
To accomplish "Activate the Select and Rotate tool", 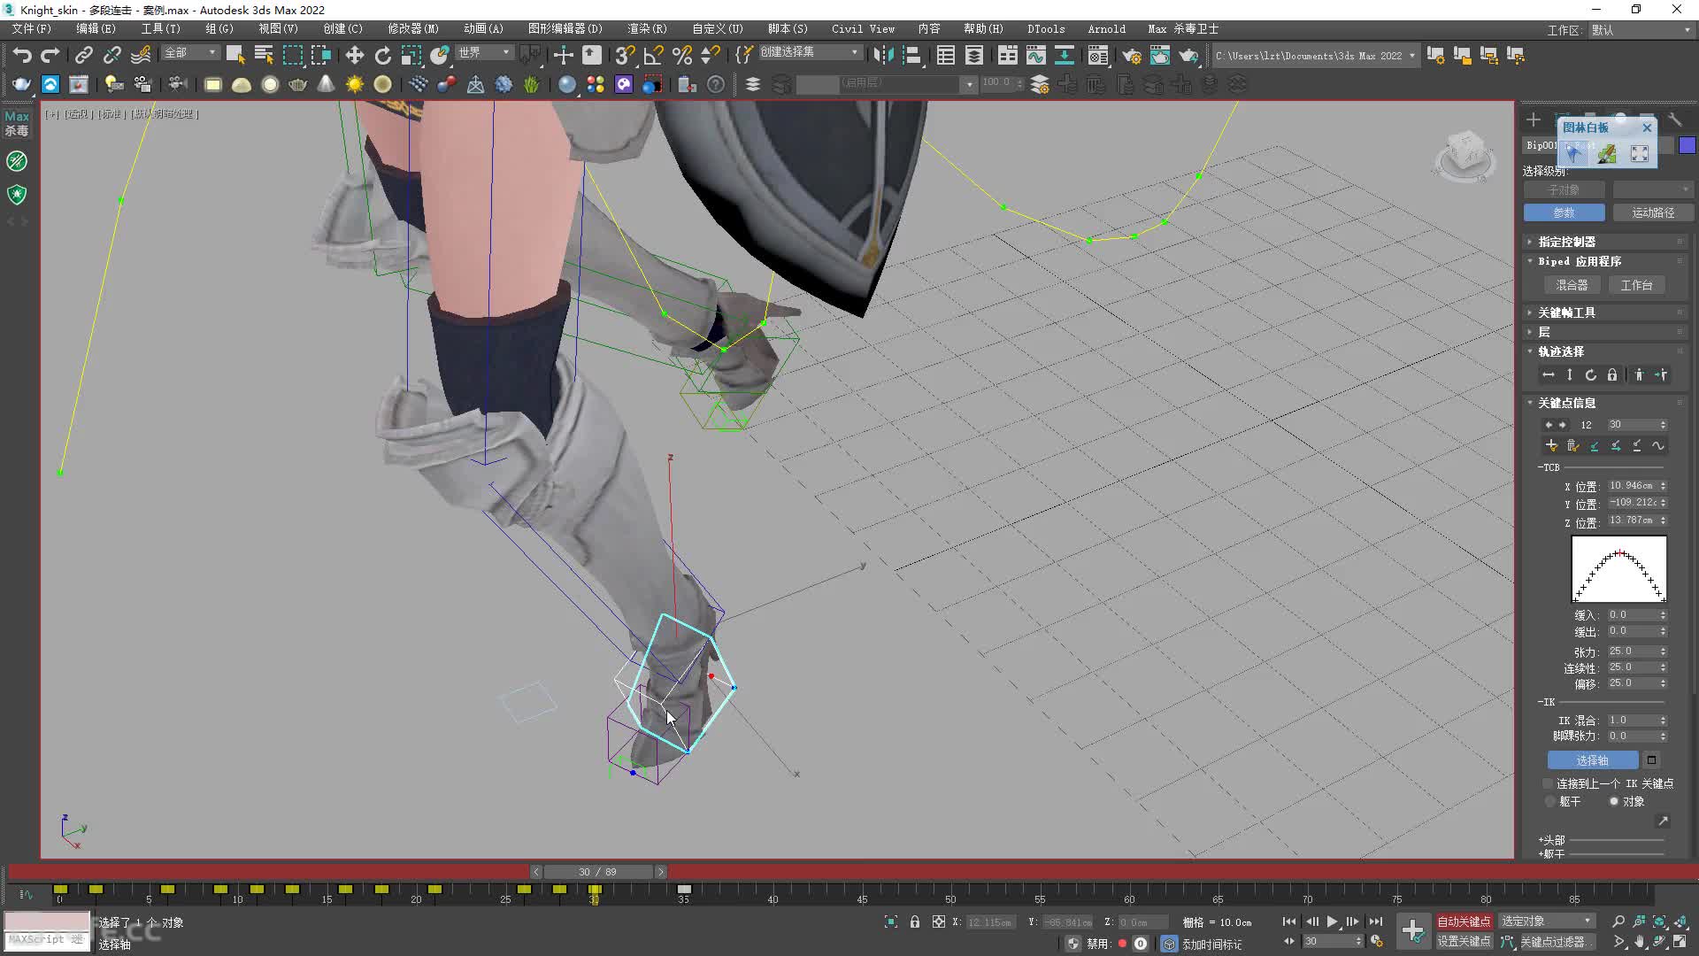I will 382,55.
